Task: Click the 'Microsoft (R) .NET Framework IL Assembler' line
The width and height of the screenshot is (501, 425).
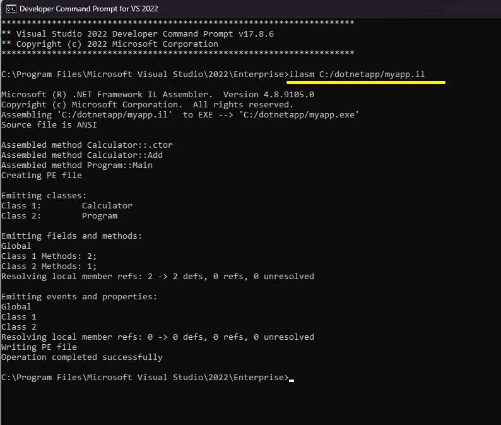Action: tap(158, 94)
